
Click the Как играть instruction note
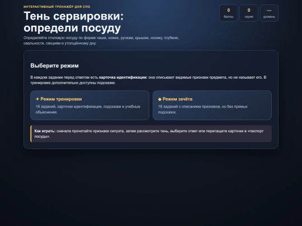[x=151, y=134]
